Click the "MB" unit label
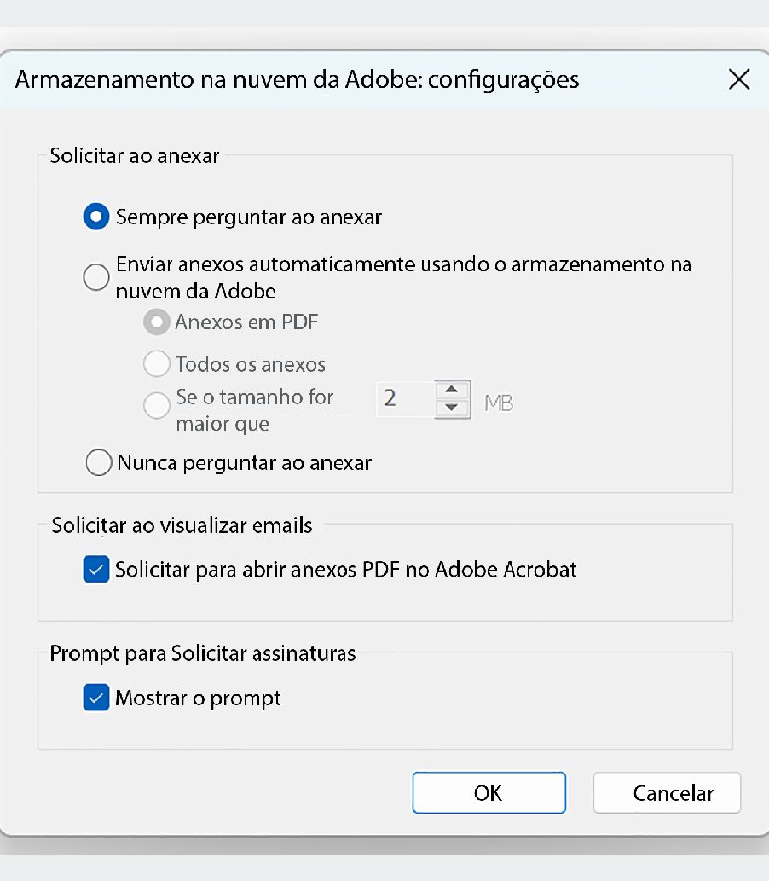 499,403
